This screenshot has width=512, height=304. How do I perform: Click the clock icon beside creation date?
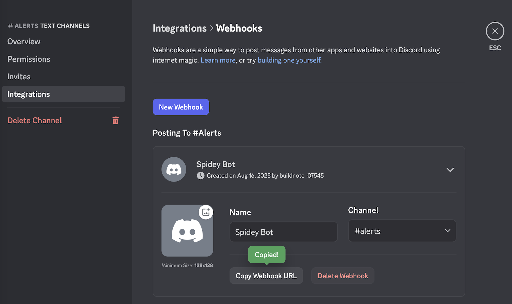tap(201, 176)
